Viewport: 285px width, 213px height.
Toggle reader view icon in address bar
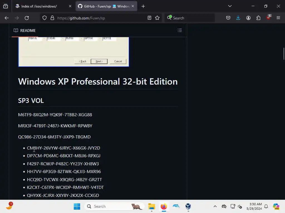pos(149,18)
